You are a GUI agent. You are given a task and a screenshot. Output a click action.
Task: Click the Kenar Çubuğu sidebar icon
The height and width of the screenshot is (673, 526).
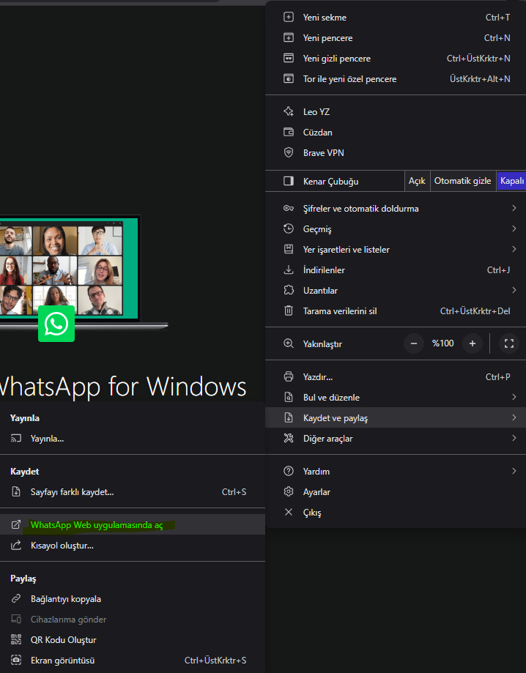tap(289, 181)
